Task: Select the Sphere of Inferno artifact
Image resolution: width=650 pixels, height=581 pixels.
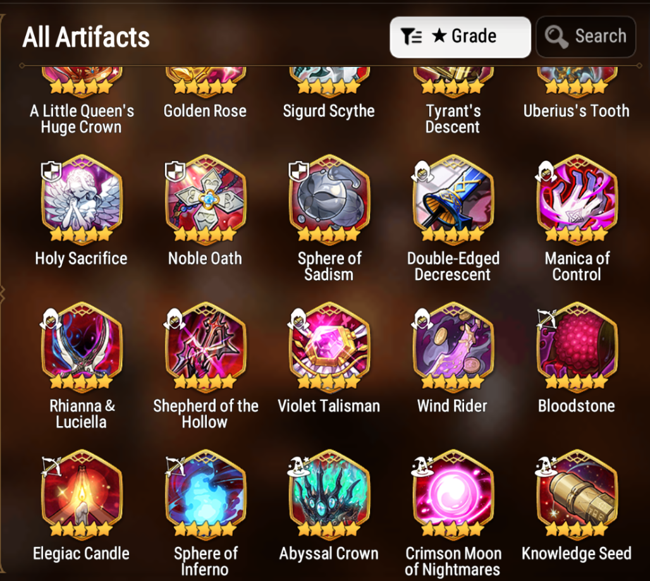Action: click(205, 493)
